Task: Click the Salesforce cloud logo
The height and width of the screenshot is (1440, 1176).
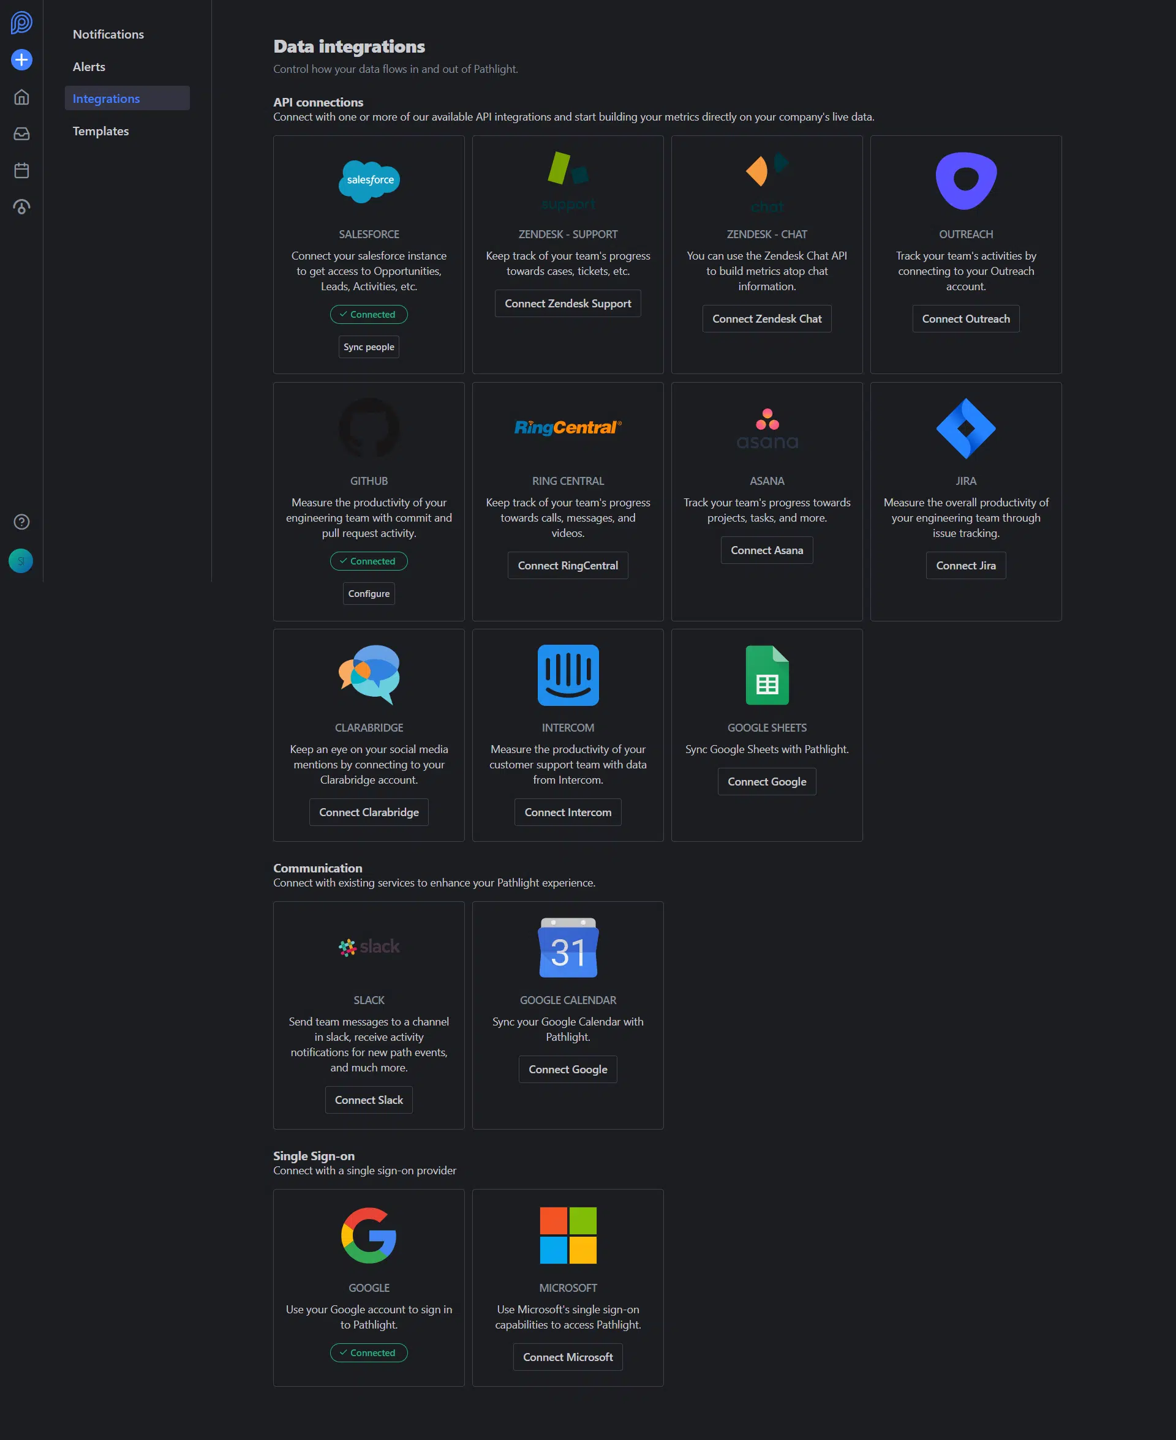Action: click(x=369, y=181)
